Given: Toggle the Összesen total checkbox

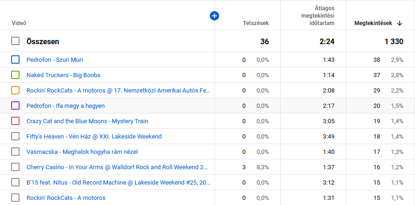Looking at the screenshot, I should 15,41.
